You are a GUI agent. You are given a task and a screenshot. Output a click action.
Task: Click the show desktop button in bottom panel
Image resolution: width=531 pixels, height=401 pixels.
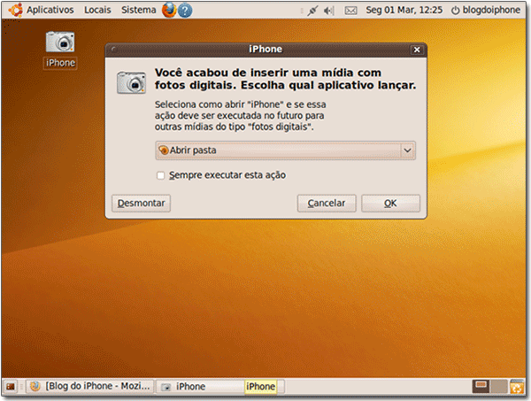tap(11, 387)
